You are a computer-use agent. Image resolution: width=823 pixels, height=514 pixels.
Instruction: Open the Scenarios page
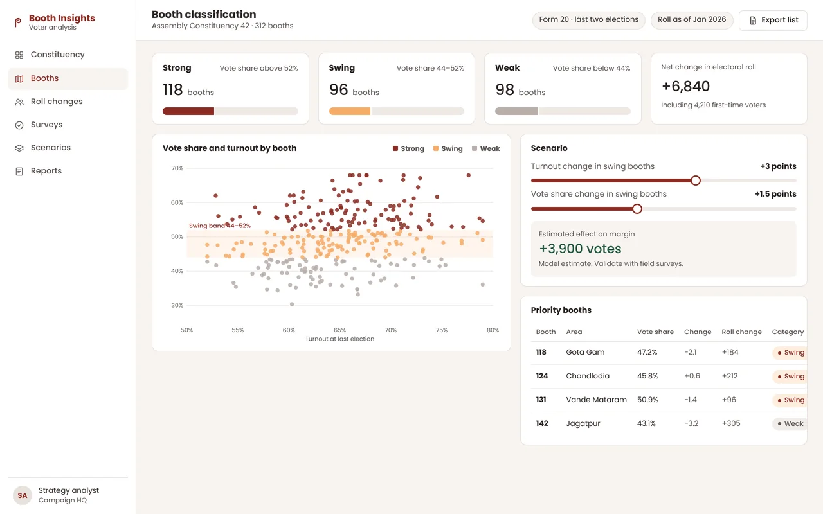pyautogui.click(x=68, y=148)
